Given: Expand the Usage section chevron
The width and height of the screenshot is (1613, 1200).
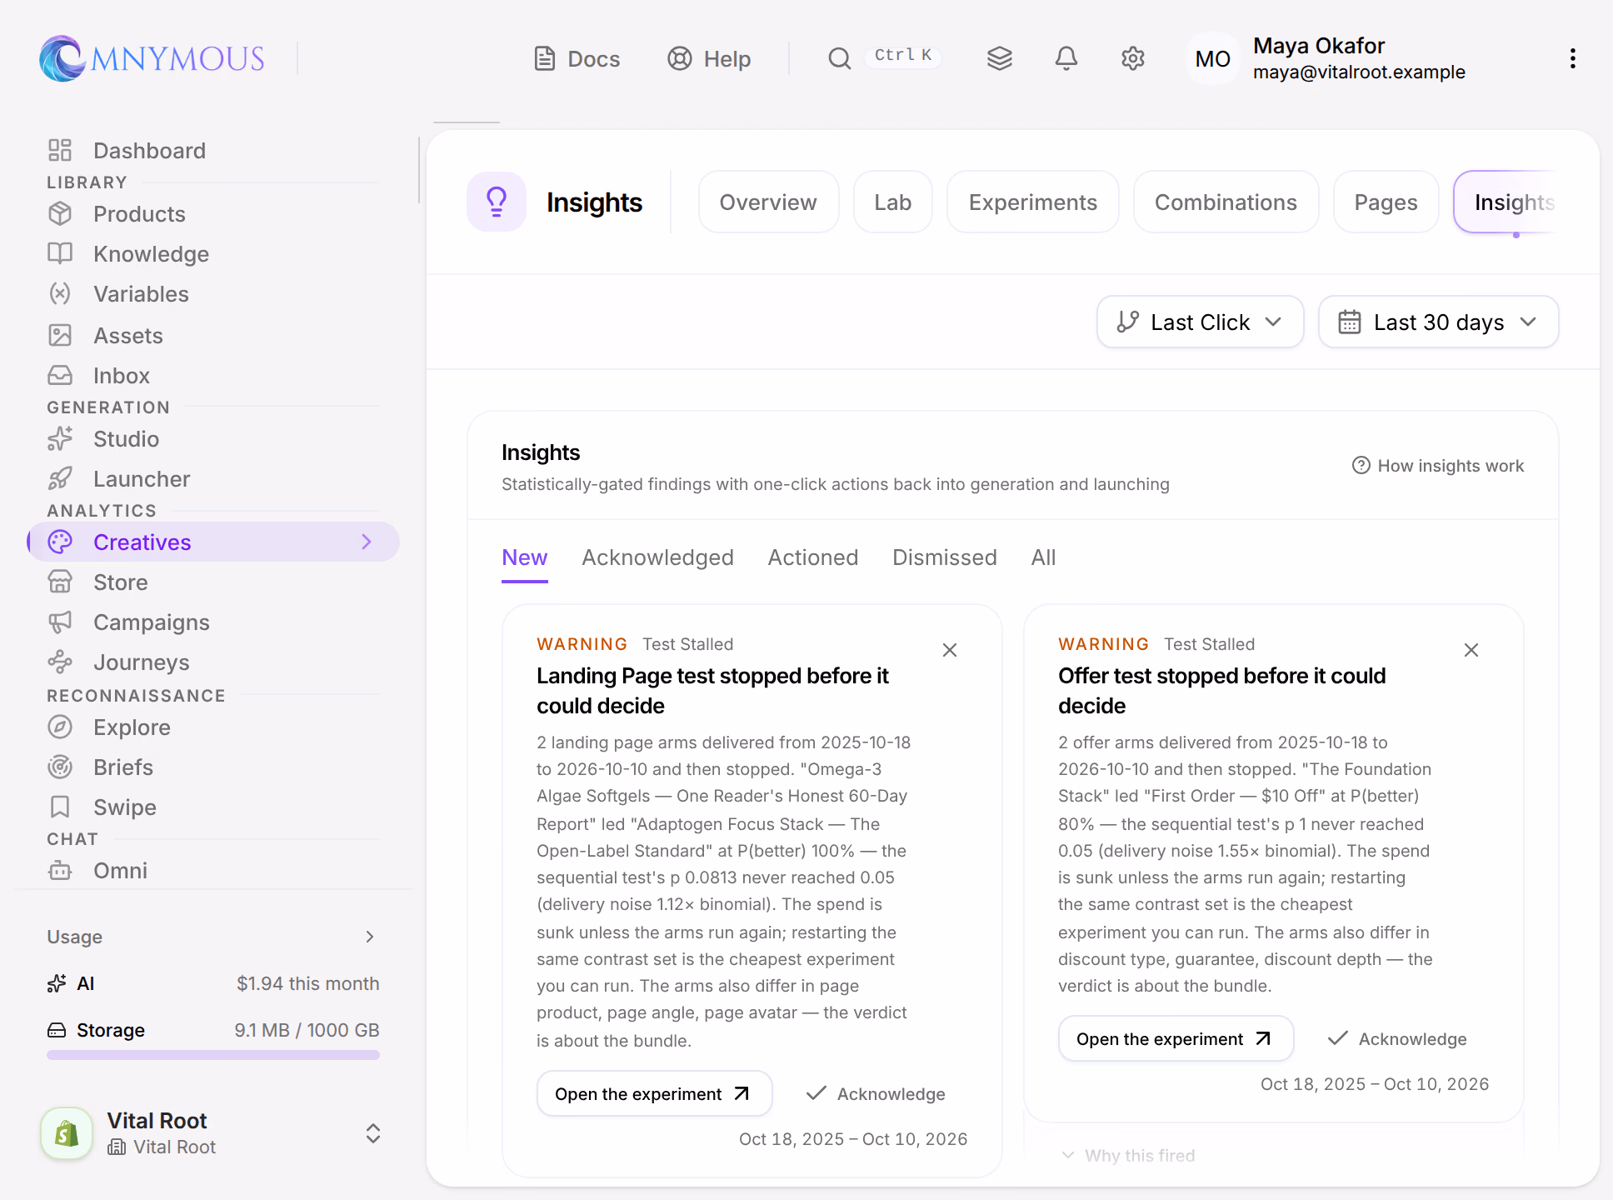Looking at the screenshot, I should coord(370,937).
